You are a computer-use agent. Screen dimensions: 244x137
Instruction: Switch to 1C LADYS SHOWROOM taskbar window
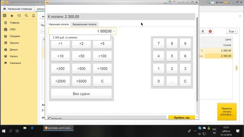point(58,128)
